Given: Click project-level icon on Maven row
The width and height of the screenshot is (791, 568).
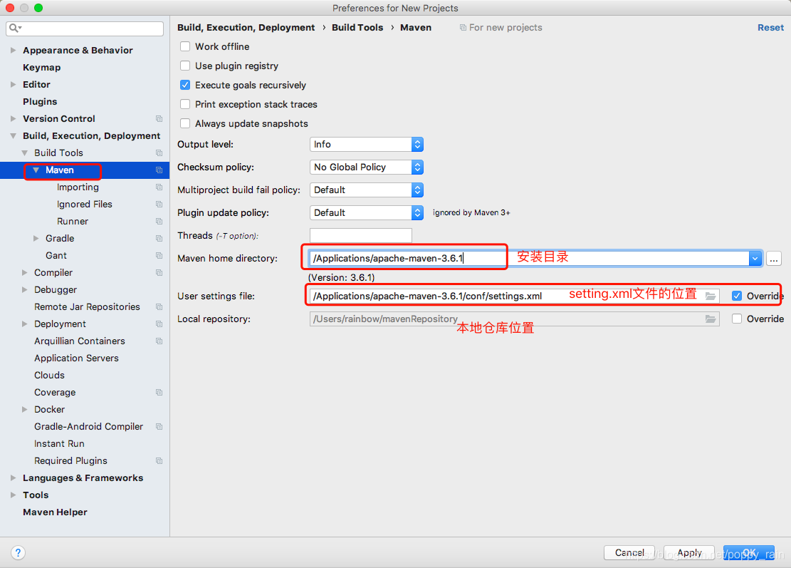Looking at the screenshot, I should point(159,170).
